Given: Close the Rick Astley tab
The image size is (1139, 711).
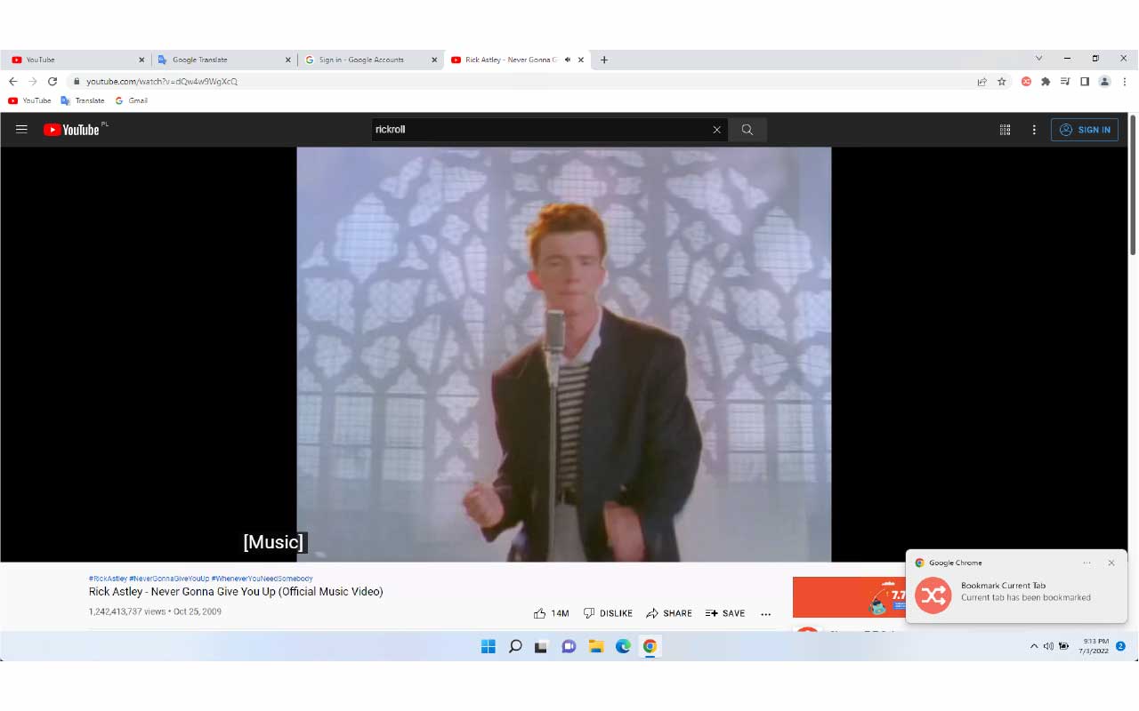Looking at the screenshot, I should click(581, 60).
